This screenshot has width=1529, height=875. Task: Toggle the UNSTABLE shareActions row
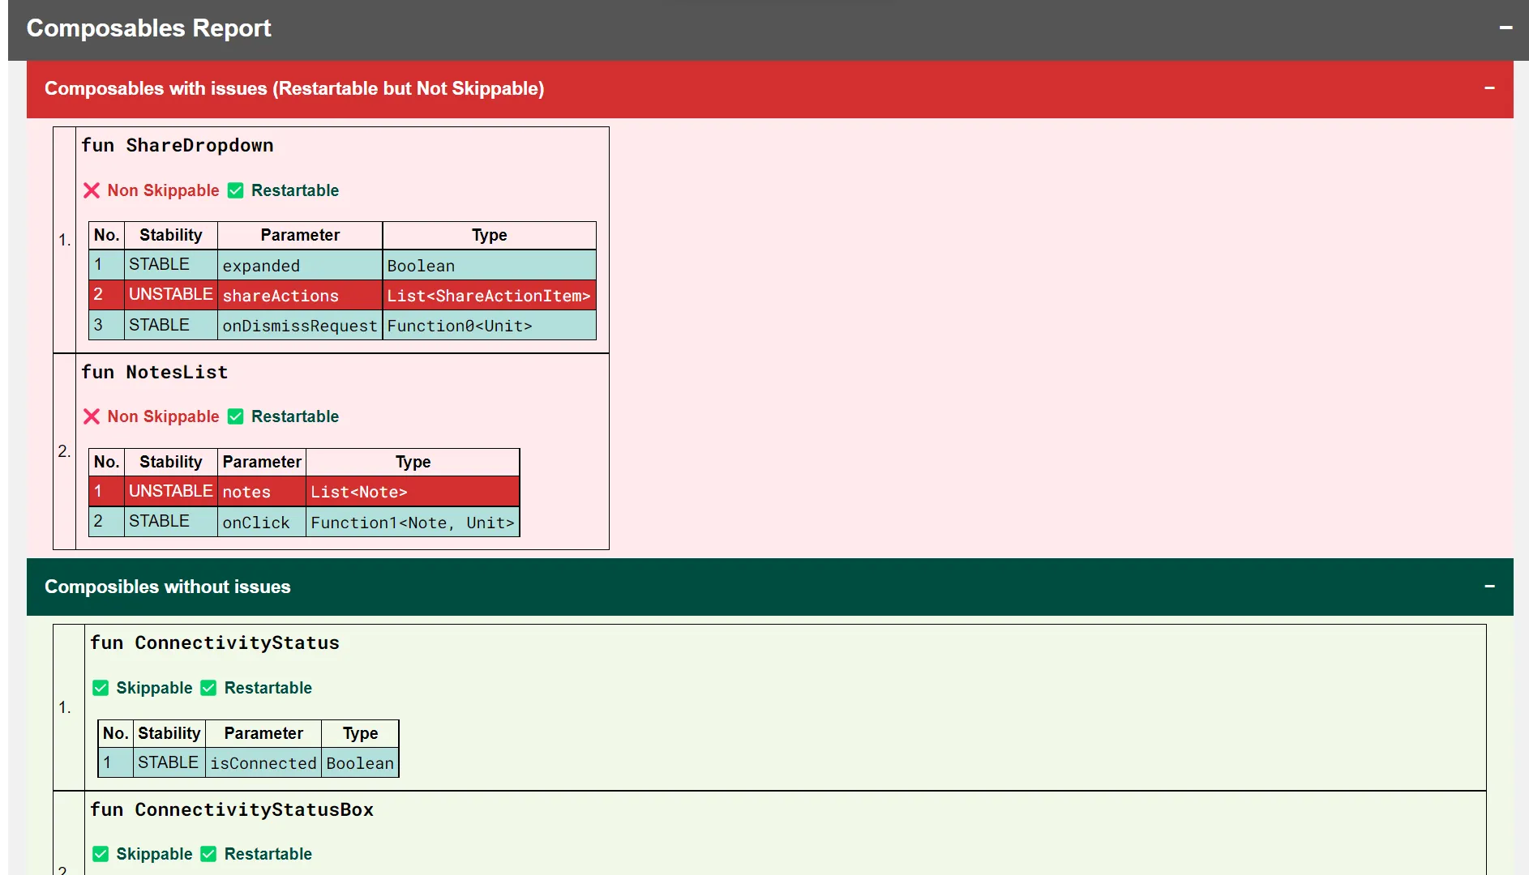coord(341,295)
